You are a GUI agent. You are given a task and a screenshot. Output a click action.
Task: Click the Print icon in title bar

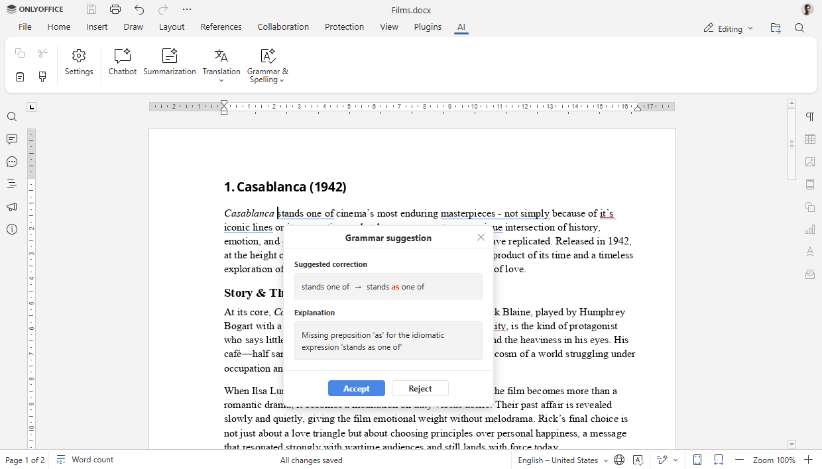(115, 10)
